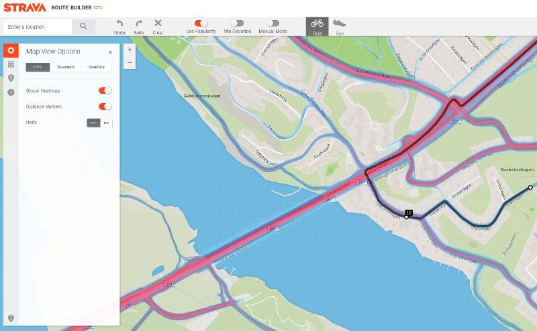
Task: Switch to the Standard map tab
Action: [x=66, y=67]
